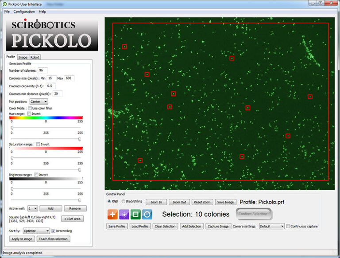The height and width of the screenshot is (258, 340).
Task: Click the purple target icon
Action: tap(124, 215)
